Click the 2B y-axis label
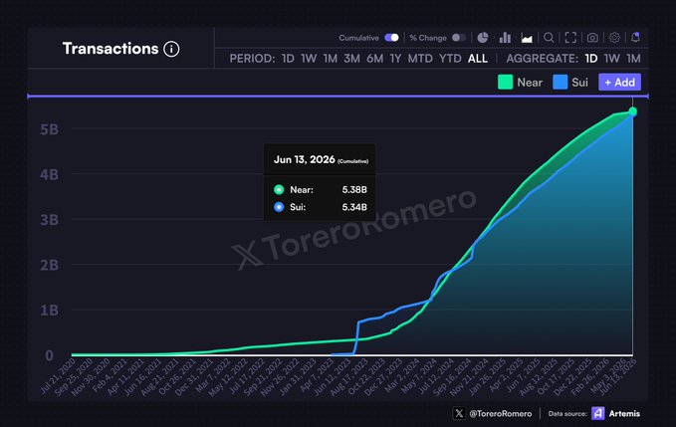The image size is (676, 427). click(x=49, y=265)
